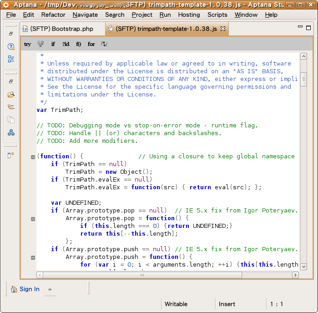Screen dimensions: 318x313
Task: Click the '?id' snippet toolbar button
Action: pyautogui.click(x=66, y=44)
